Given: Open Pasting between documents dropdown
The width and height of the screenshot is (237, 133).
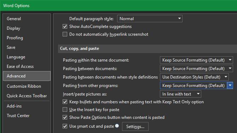Looking at the screenshot, I should tap(196, 69).
